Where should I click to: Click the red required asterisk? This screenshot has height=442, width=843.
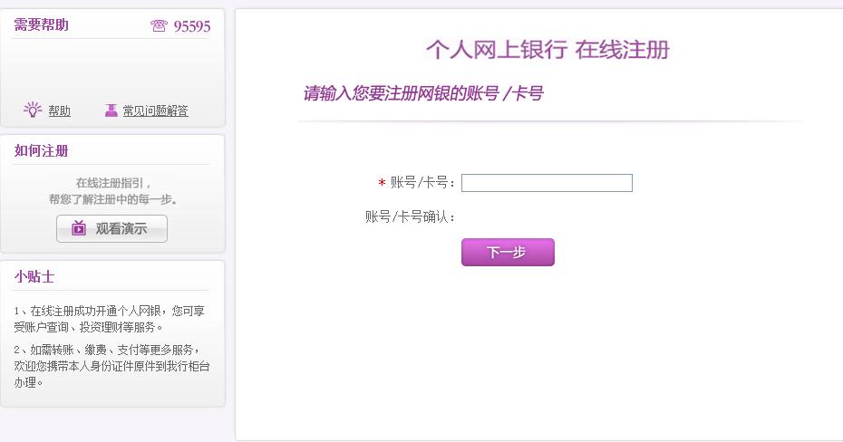[382, 183]
